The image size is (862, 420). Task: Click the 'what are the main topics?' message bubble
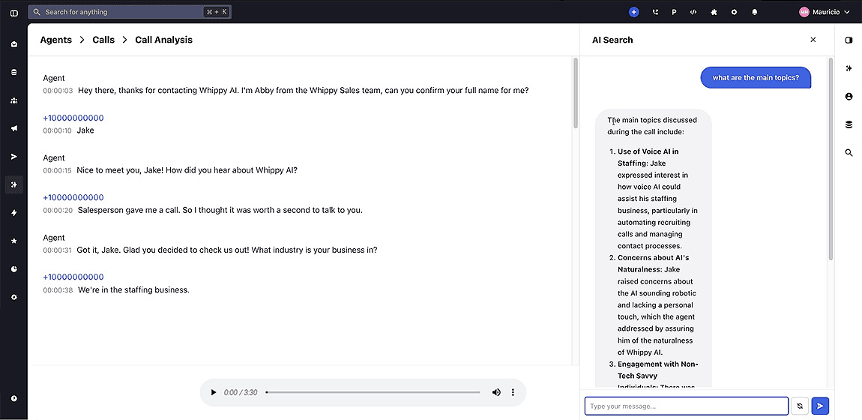756,77
